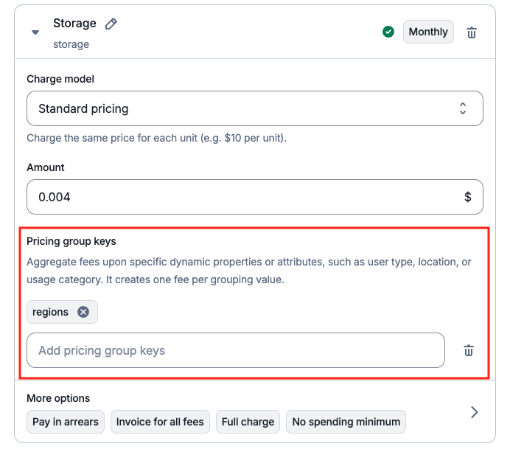Viewport: 510px width, 452px height.
Task: Click the regions key chip label
Action: tap(50, 312)
